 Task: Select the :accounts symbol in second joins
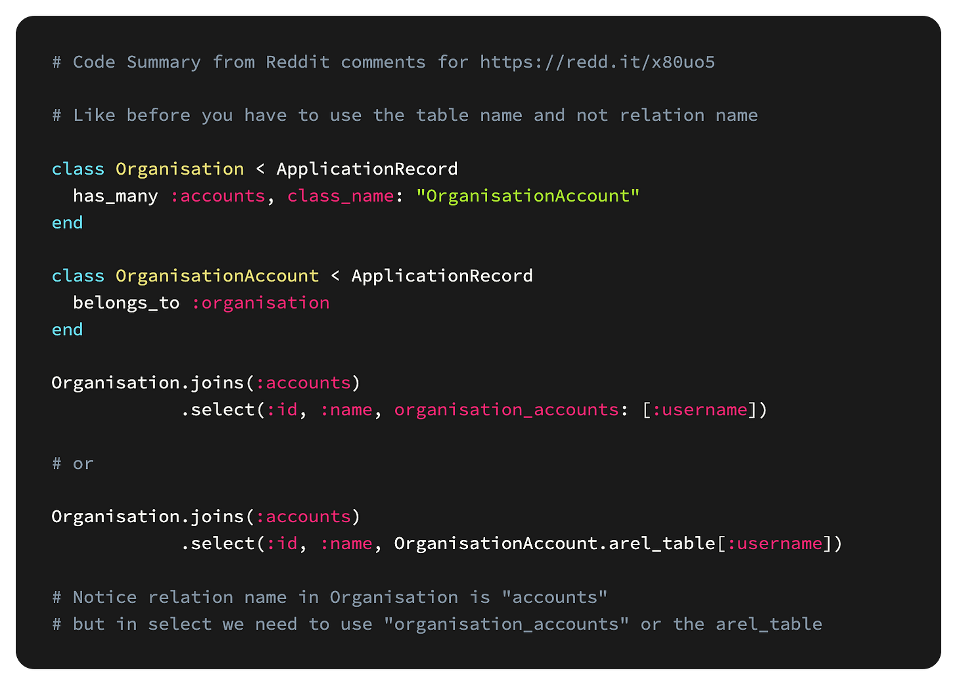306,516
